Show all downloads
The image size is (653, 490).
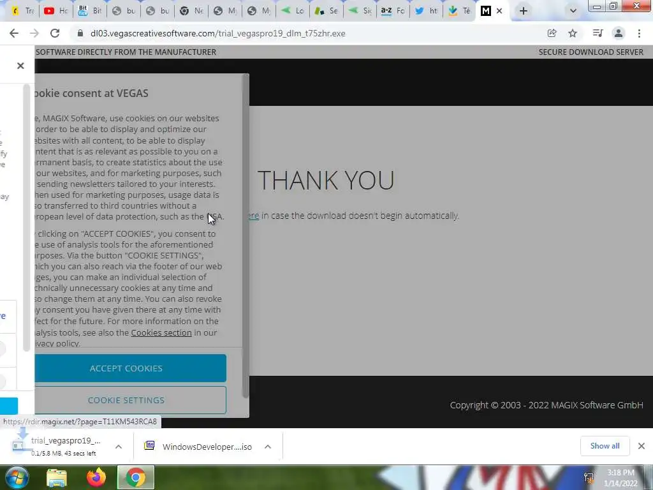[x=605, y=446]
